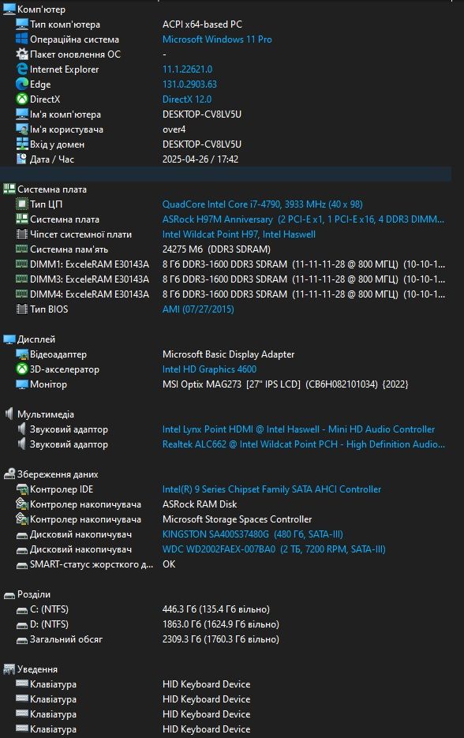The image size is (464, 738).
Task: Click the Відеоадаптер icon
Action: tap(21, 354)
